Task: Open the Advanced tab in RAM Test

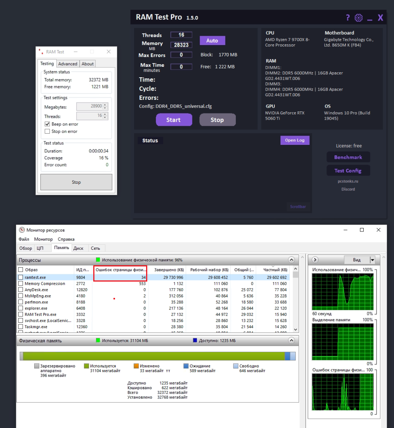Action: [68, 64]
